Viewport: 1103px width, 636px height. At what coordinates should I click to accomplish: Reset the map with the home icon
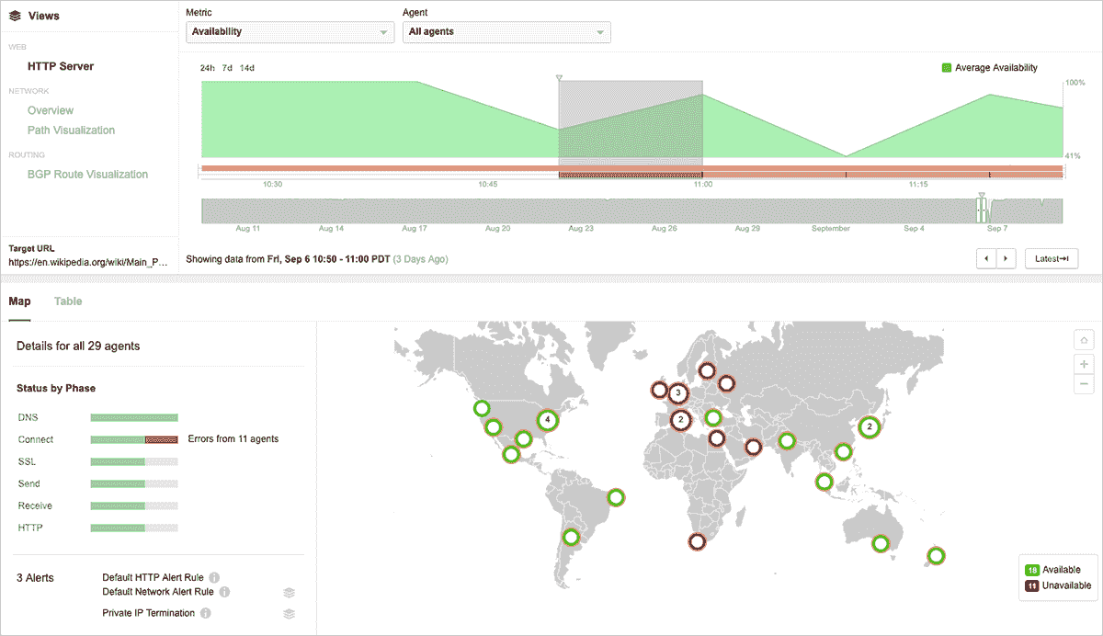click(x=1085, y=341)
